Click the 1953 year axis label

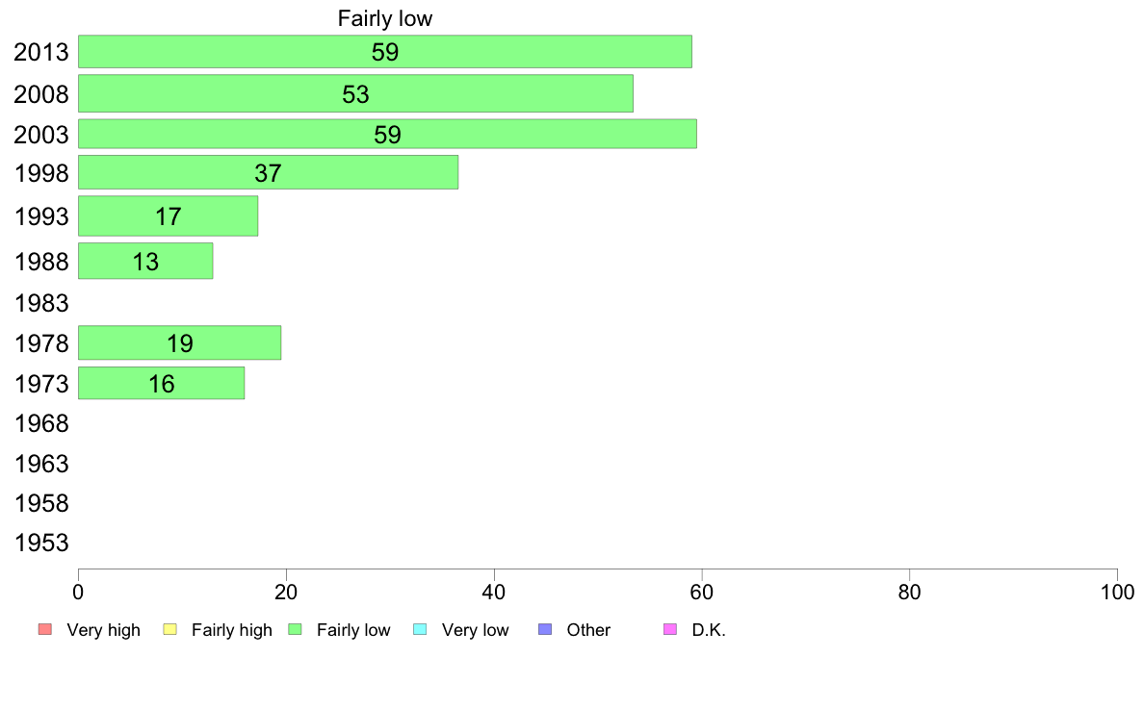(x=41, y=543)
